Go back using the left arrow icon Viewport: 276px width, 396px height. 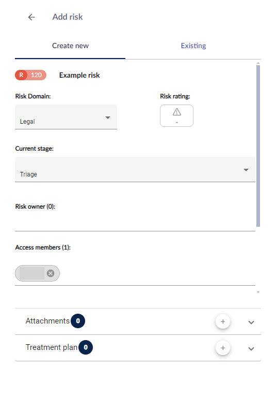(31, 17)
